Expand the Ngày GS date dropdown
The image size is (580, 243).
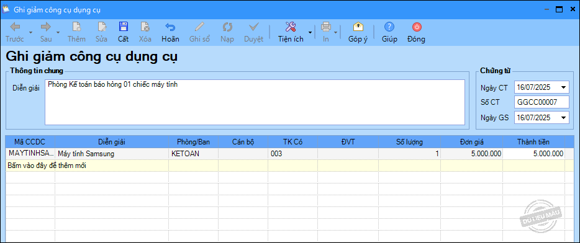point(564,118)
